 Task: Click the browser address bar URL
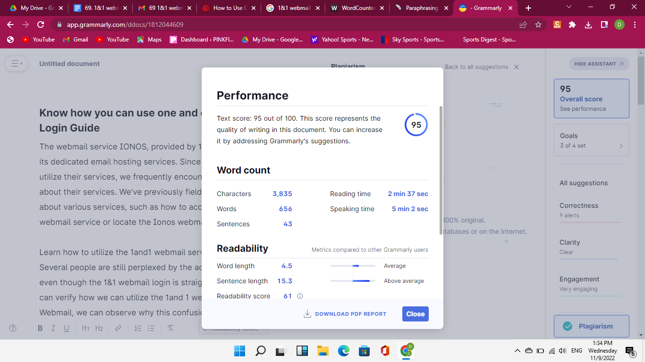(x=125, y=25)
